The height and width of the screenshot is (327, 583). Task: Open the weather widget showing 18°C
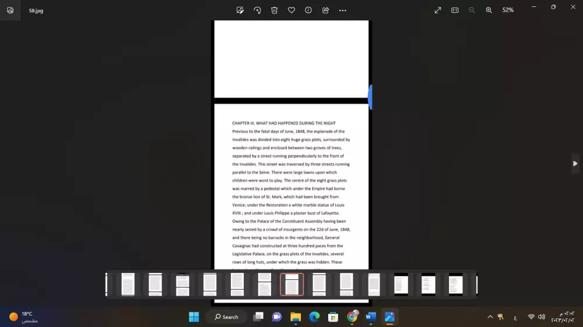[x=23, y=317]
